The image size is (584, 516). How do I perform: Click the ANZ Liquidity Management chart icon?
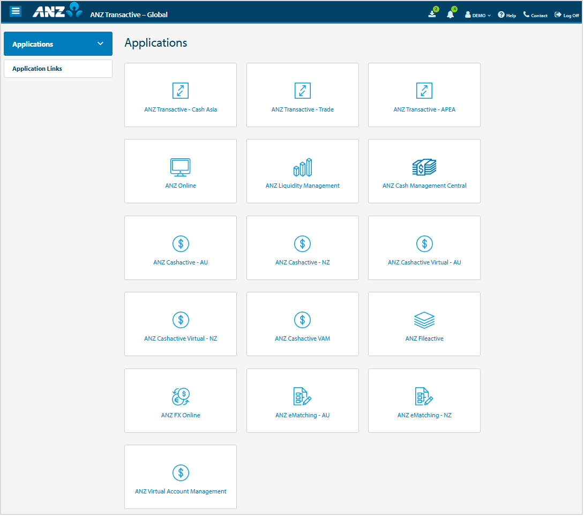(303, 167)
